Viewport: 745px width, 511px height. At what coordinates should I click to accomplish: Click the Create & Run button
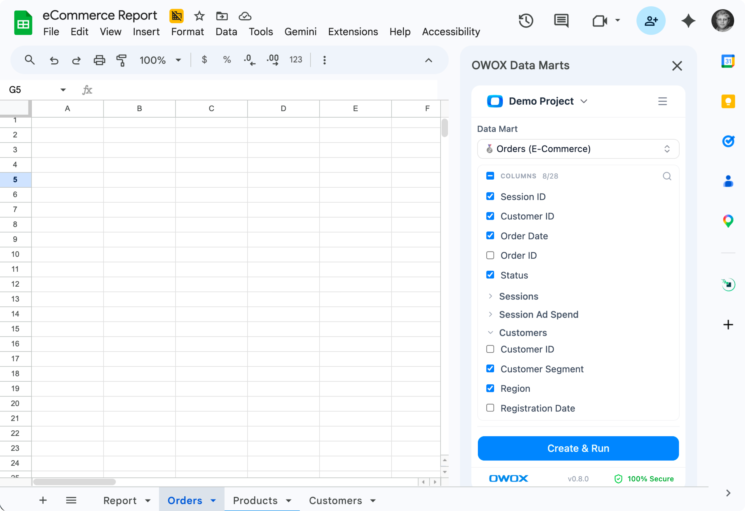point(578,448)
